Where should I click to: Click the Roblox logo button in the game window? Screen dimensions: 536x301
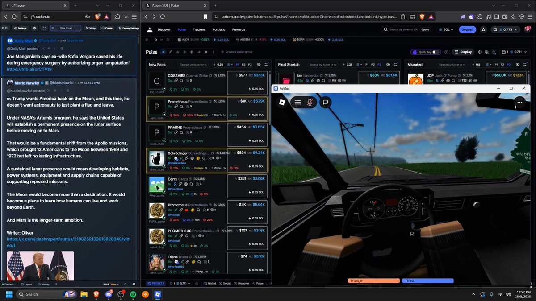(282, 102)
